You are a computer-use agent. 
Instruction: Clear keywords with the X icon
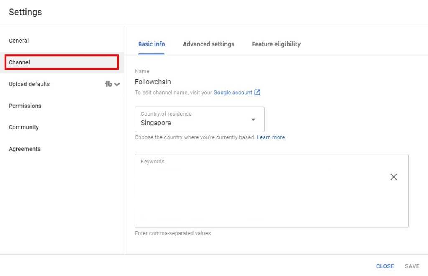coord(394,177)
